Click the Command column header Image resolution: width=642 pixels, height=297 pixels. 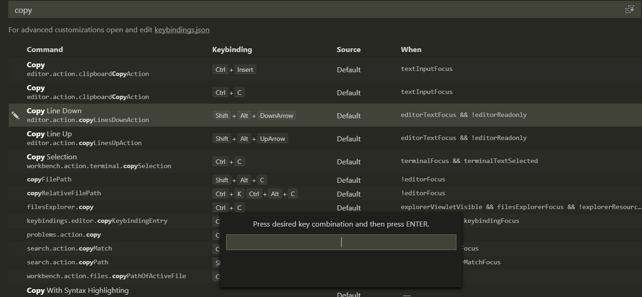[x=45, y=49]
